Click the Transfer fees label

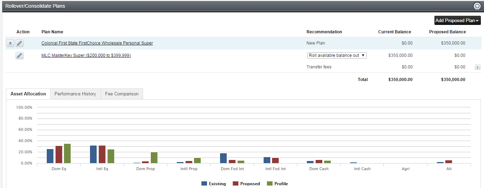[319, 67]
